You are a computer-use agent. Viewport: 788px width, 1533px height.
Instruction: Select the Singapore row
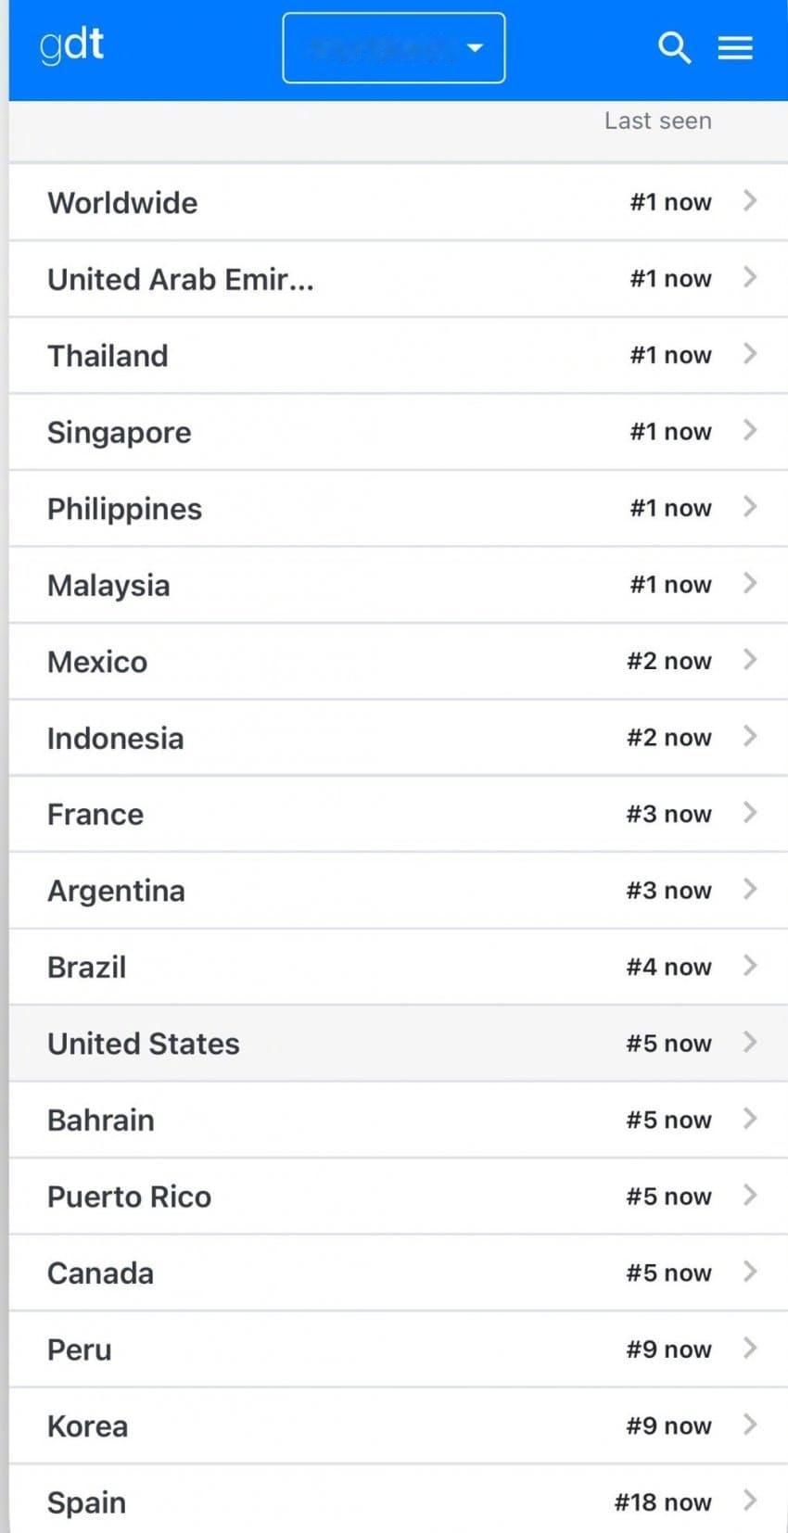point(399,432)
